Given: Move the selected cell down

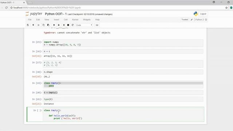Looking at the screenshot, I should click(59, 25).
